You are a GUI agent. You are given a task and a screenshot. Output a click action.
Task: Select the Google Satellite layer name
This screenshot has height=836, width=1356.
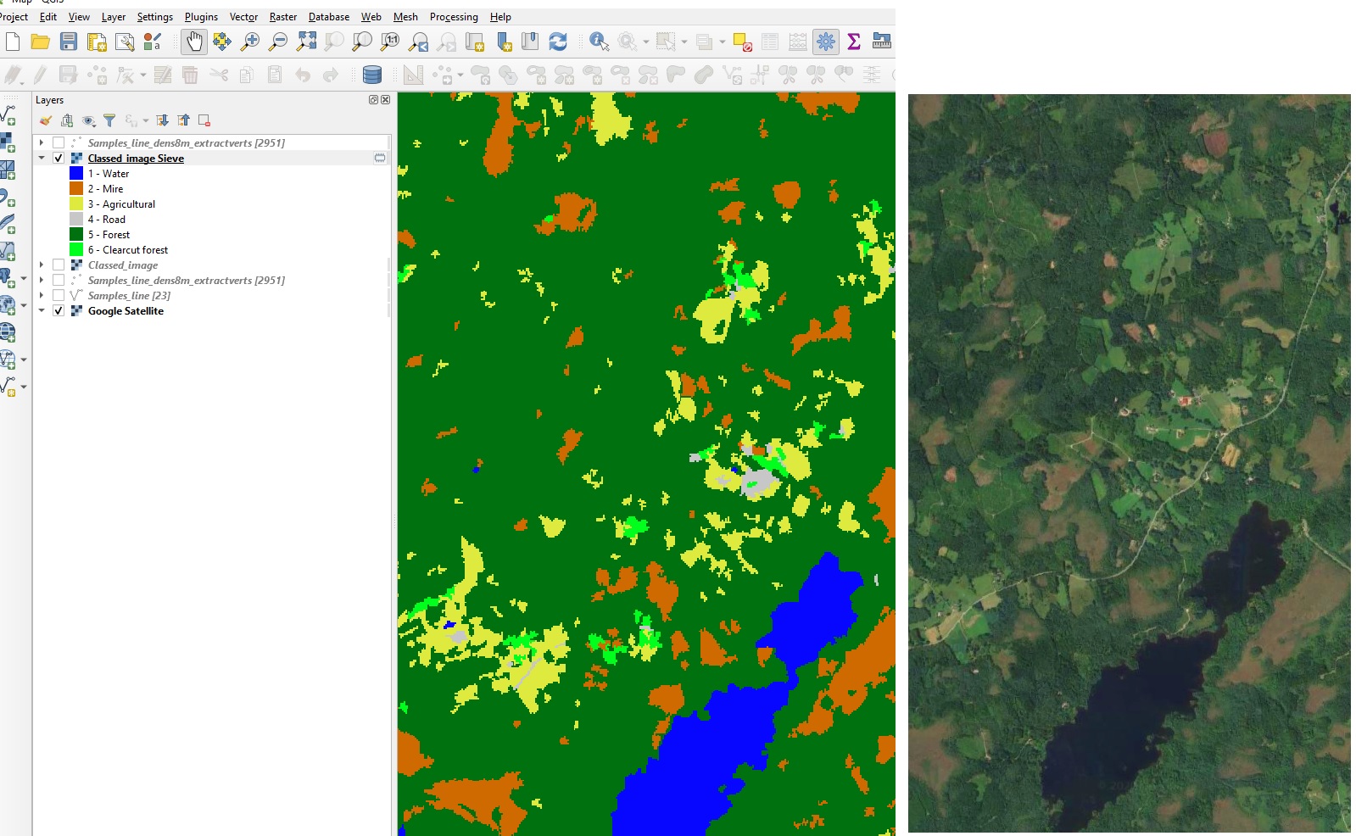126,311
